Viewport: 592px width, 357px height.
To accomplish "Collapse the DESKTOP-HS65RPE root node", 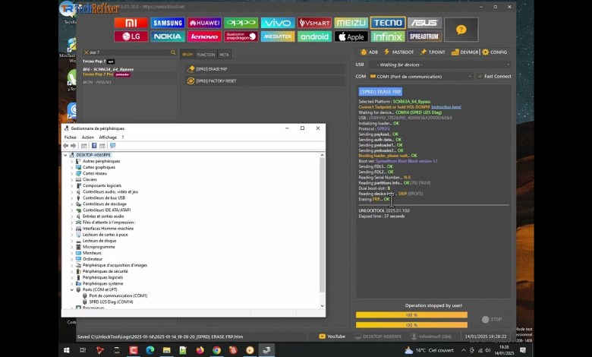I will tap(65, 155).
